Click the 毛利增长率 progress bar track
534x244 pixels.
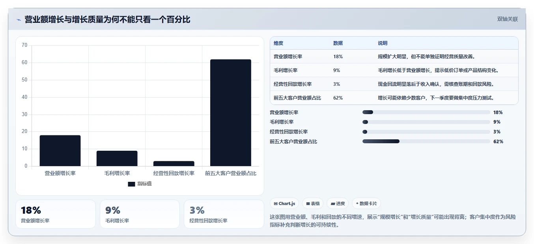(426, 122)
